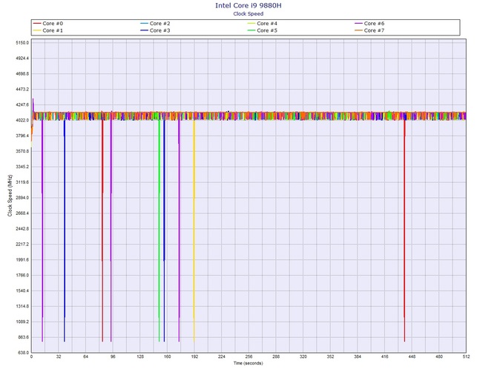Click the Clock Speed subtitle under the title
The height and width of the screenshot is (372, 497).
[x=249, y=13]
